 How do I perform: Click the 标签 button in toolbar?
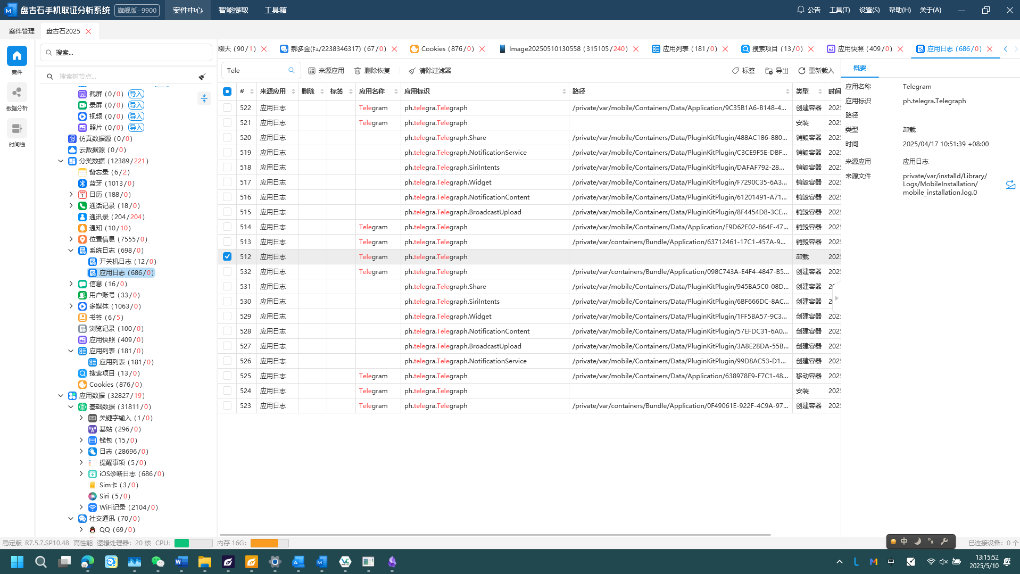click(x=743, y=71)
